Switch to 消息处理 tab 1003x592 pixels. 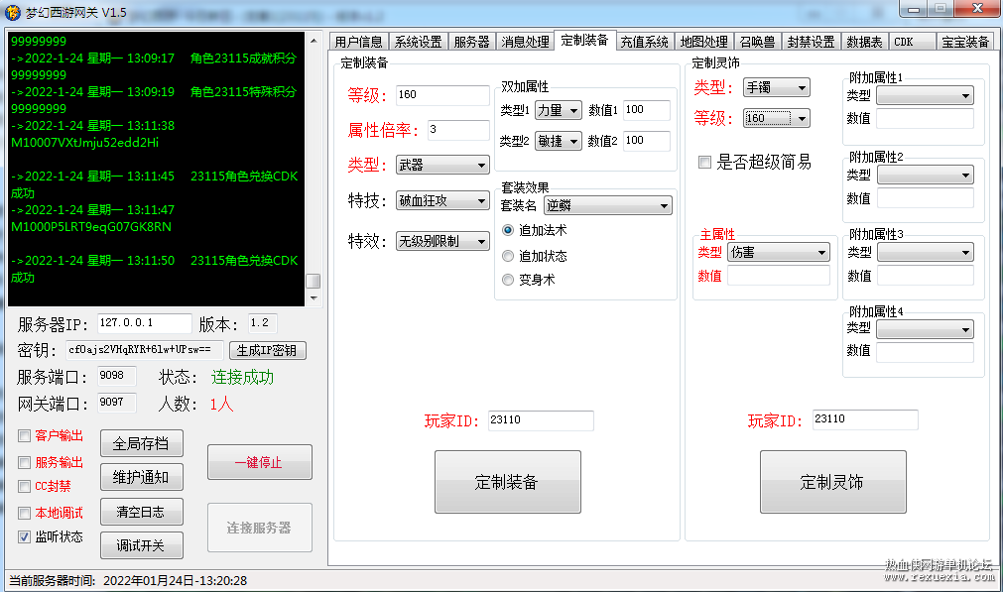tap(525, 42)
